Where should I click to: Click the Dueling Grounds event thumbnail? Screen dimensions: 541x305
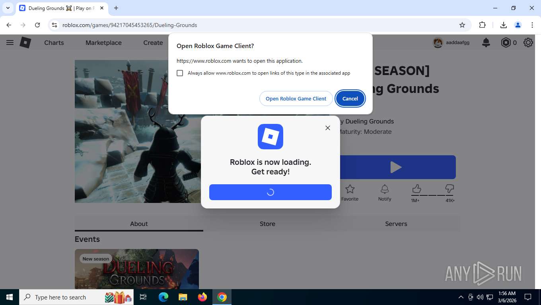(x=137, y=269)
